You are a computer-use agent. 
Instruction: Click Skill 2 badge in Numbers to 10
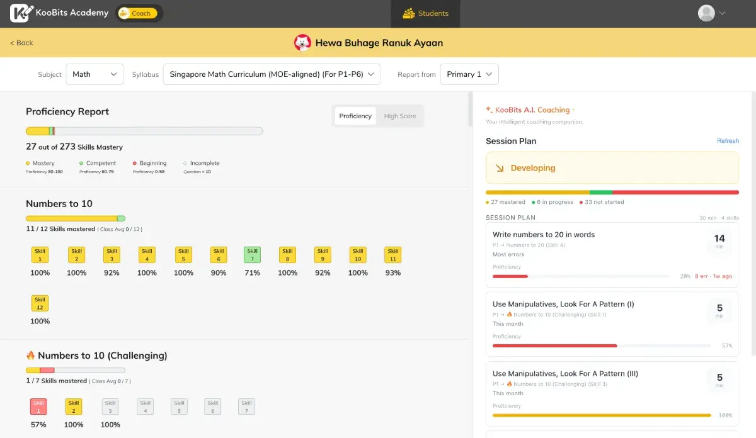point(76,255)
